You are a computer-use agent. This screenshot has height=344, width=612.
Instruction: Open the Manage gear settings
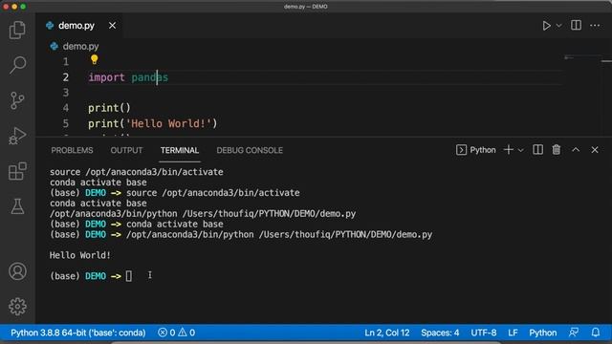(x=17, y=307)
